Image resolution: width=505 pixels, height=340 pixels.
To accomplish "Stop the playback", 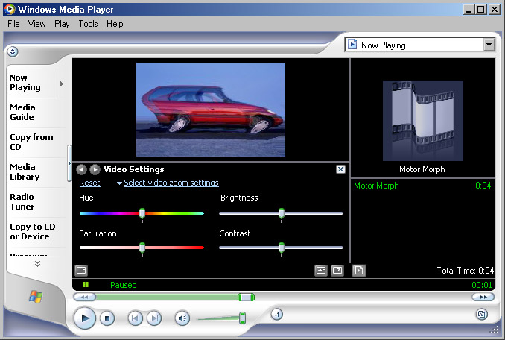I will [107, 318].
